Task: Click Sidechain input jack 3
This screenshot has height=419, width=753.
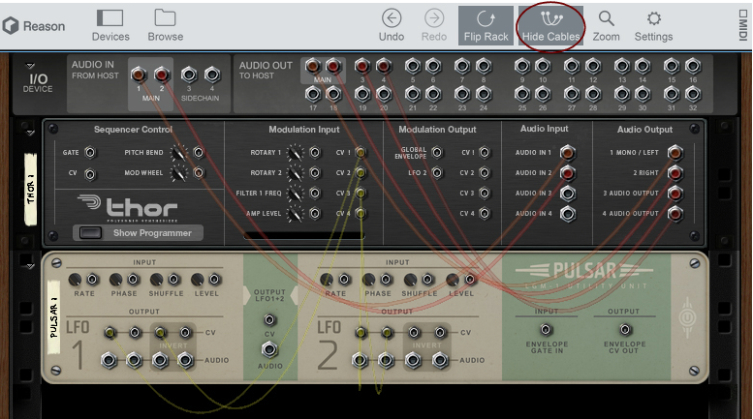Action: (x=189, y=75)
